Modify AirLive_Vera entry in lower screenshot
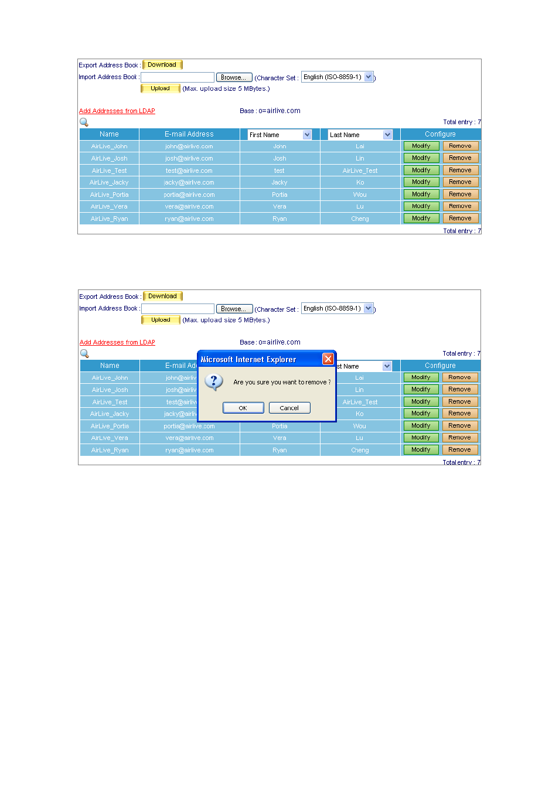Screen dimensions: 559x791 [421, 438]
